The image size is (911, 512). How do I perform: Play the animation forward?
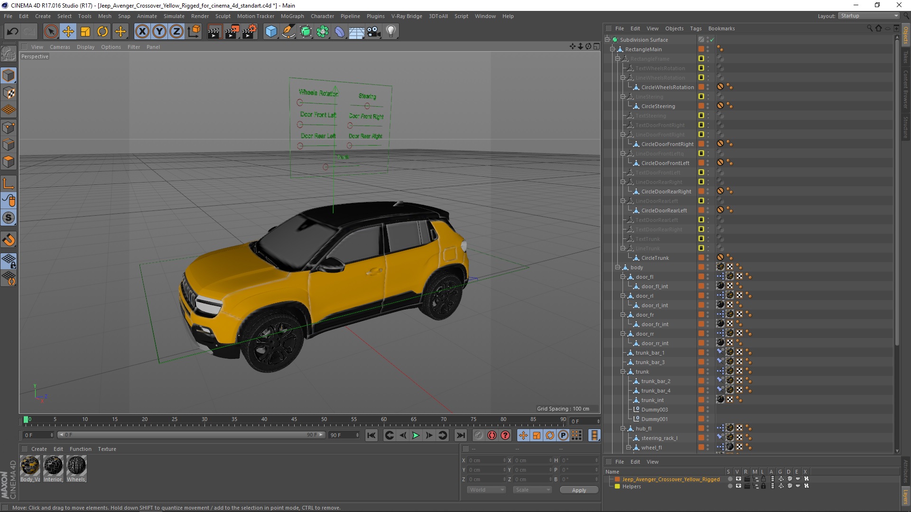[x=416, y=435]
